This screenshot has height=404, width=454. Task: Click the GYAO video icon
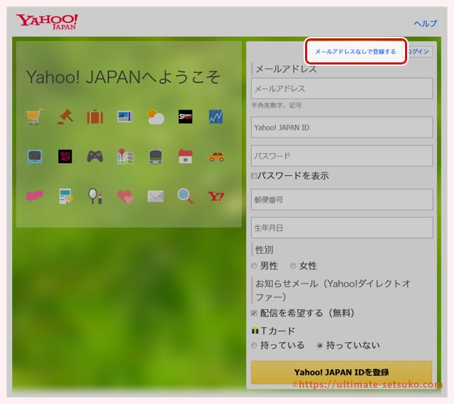(x=65, y=157)
